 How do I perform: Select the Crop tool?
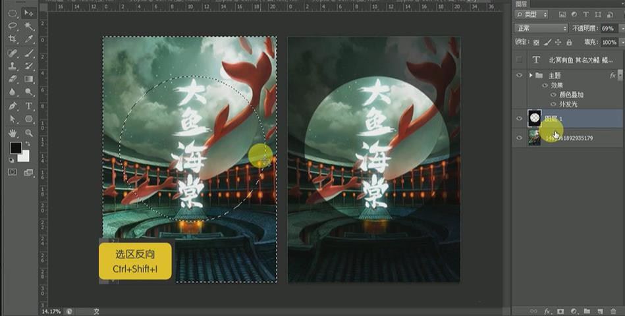click(x=13, y=39)
